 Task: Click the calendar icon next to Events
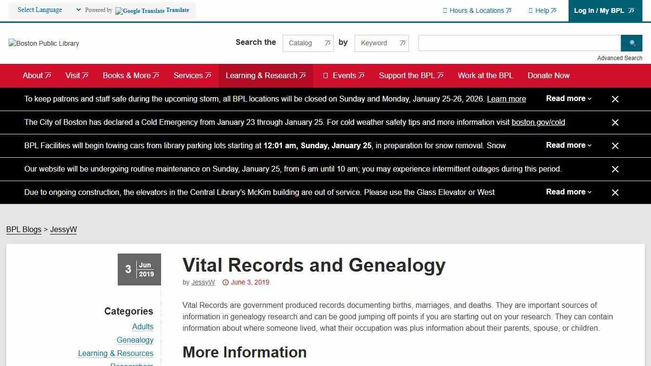(326, 75)
